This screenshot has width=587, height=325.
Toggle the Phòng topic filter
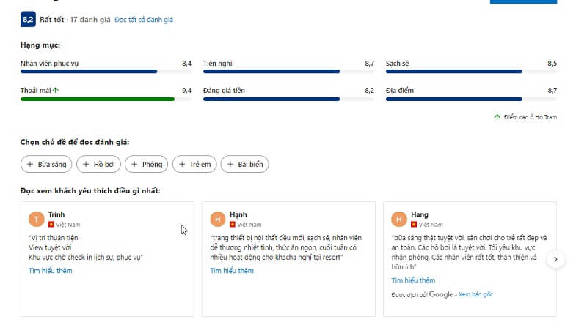point(146,164)
